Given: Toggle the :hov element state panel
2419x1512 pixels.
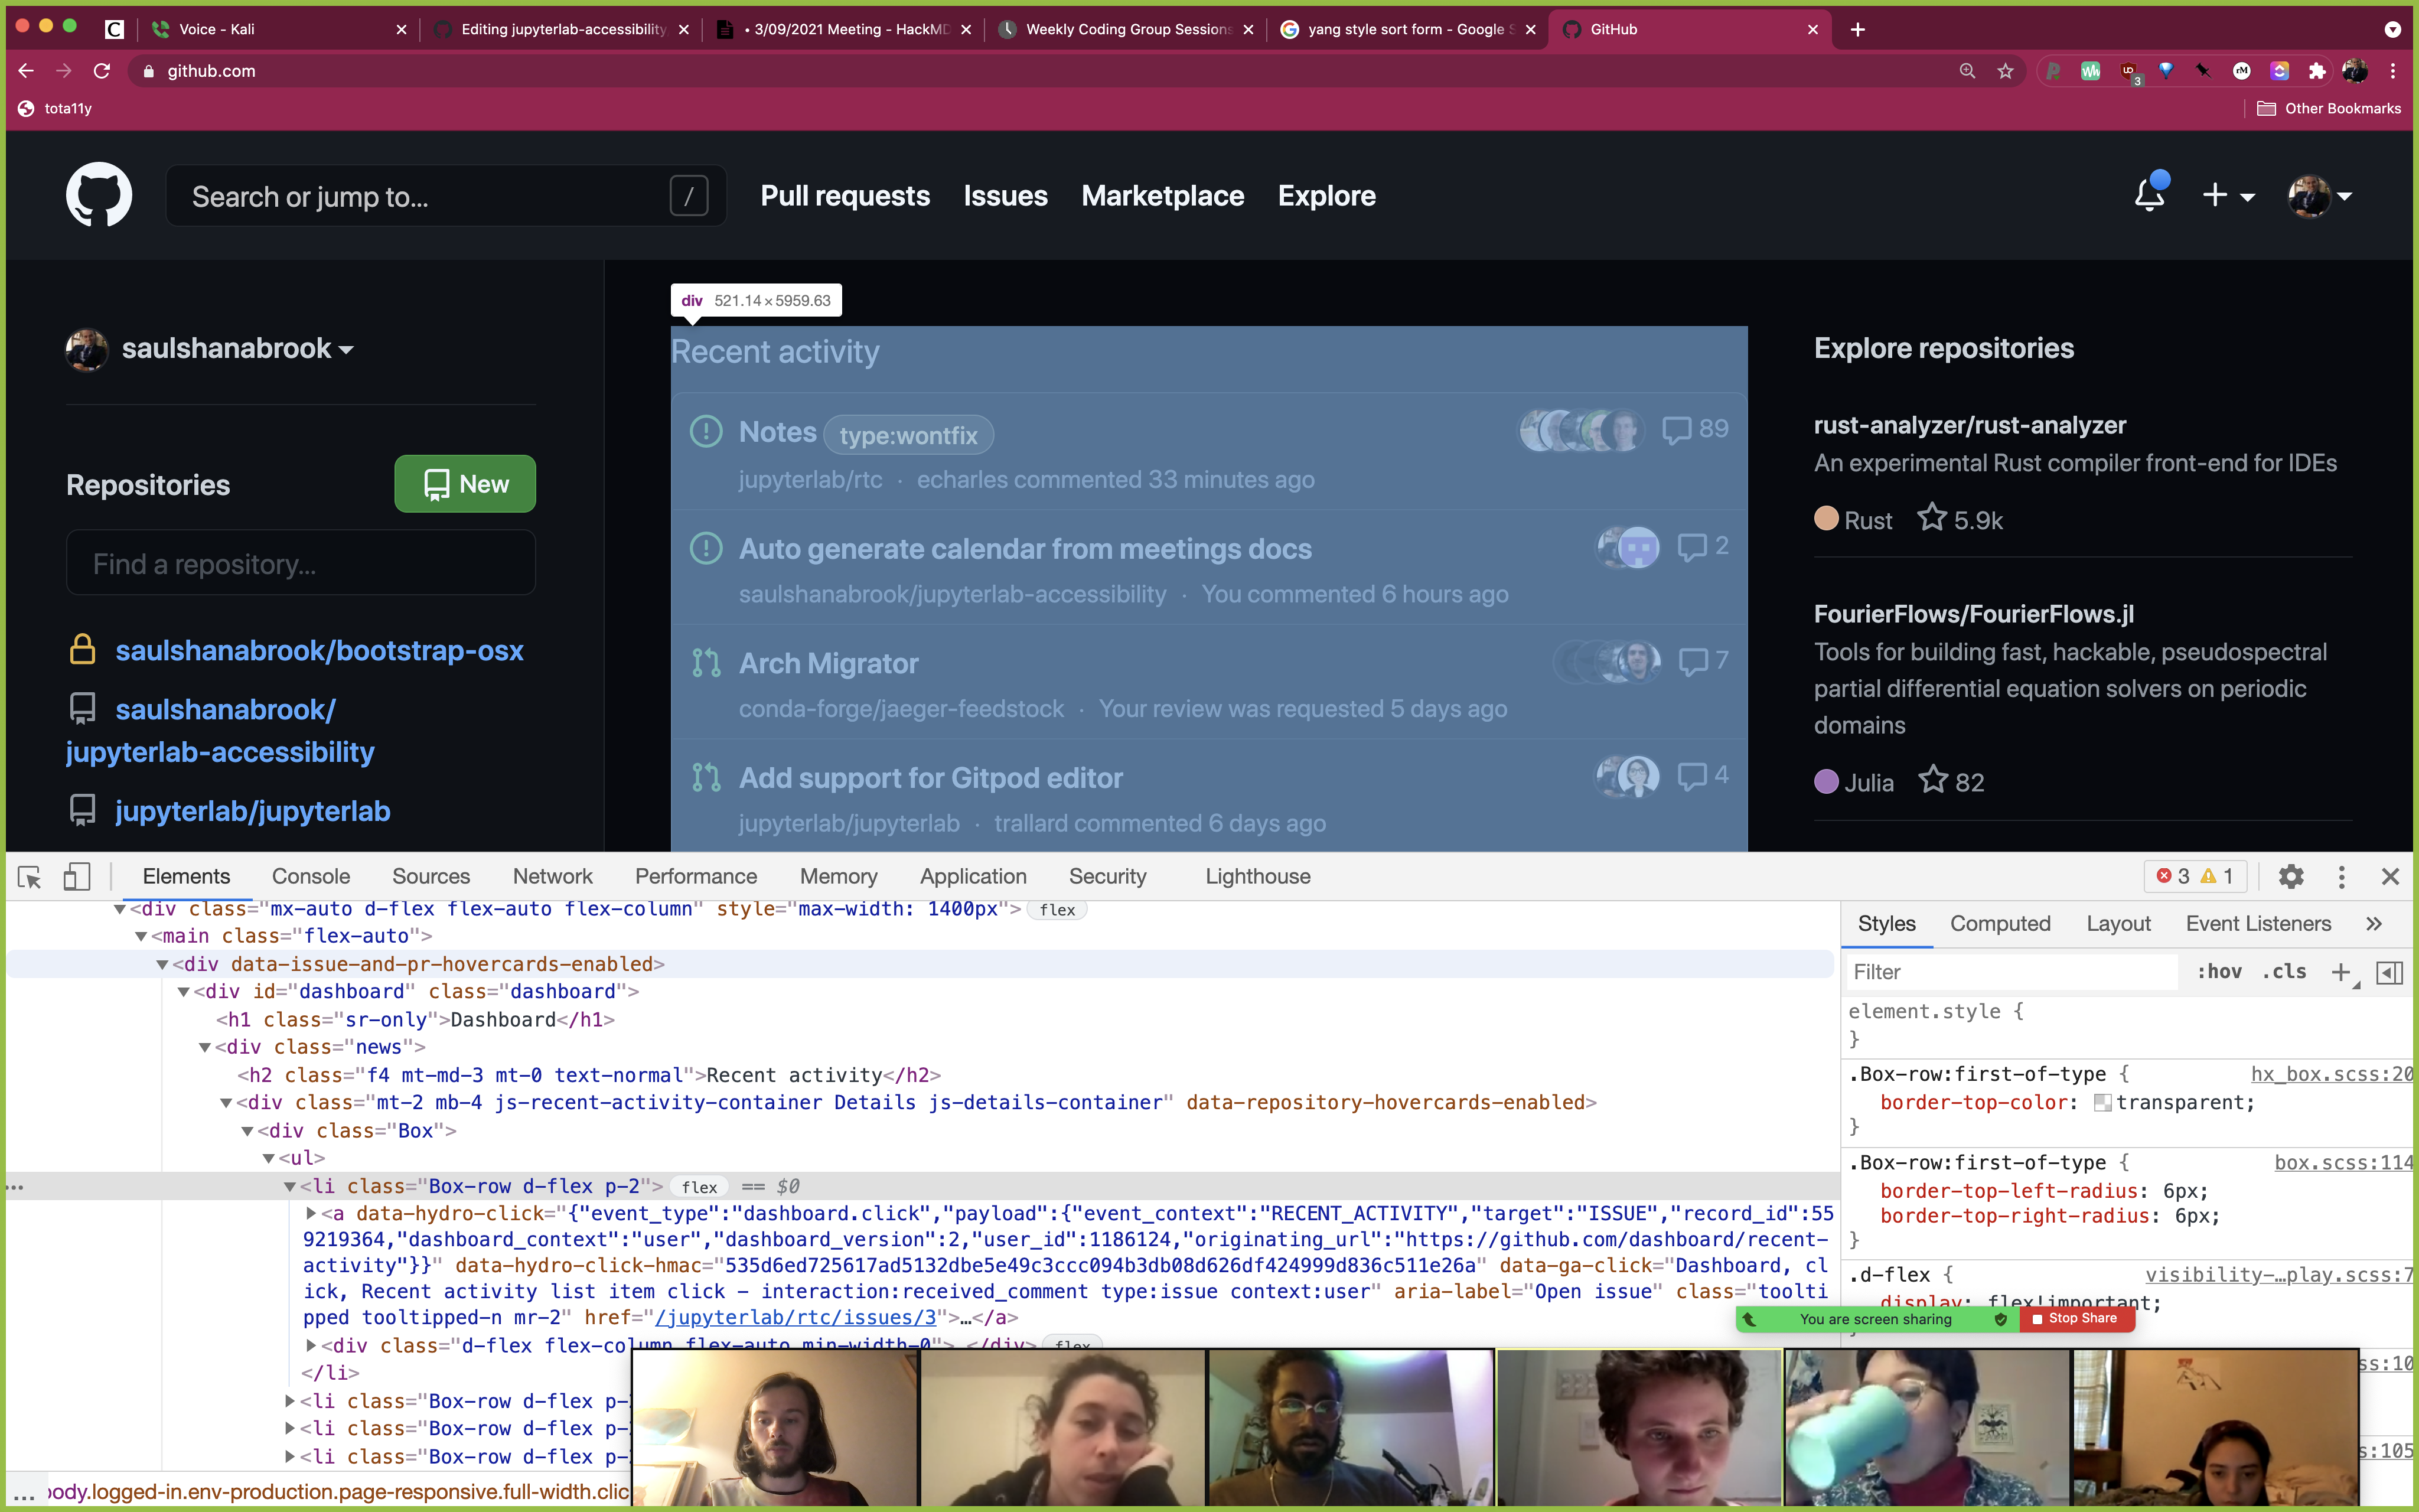Looking at the screenshot, I should pyautogui.click(x=2218, y=972).
